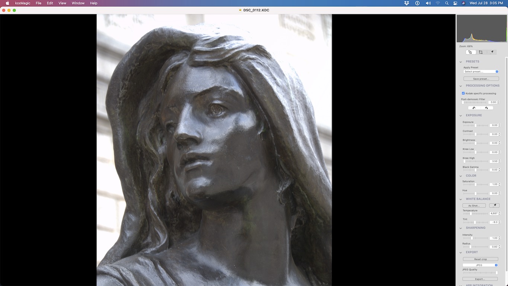Open Control Center
The height and width of the screenshot is (286, 508).
[455, 3]
